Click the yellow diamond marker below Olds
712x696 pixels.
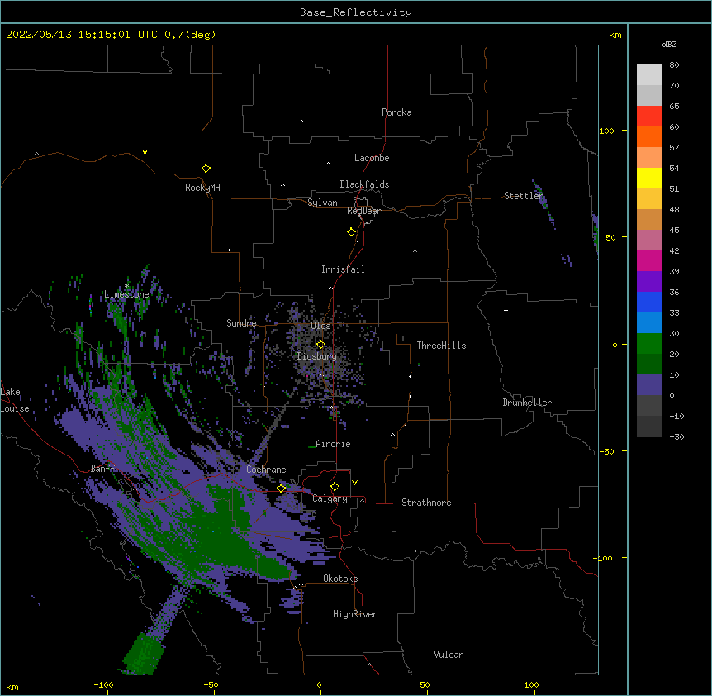click(x=320, y=345)
